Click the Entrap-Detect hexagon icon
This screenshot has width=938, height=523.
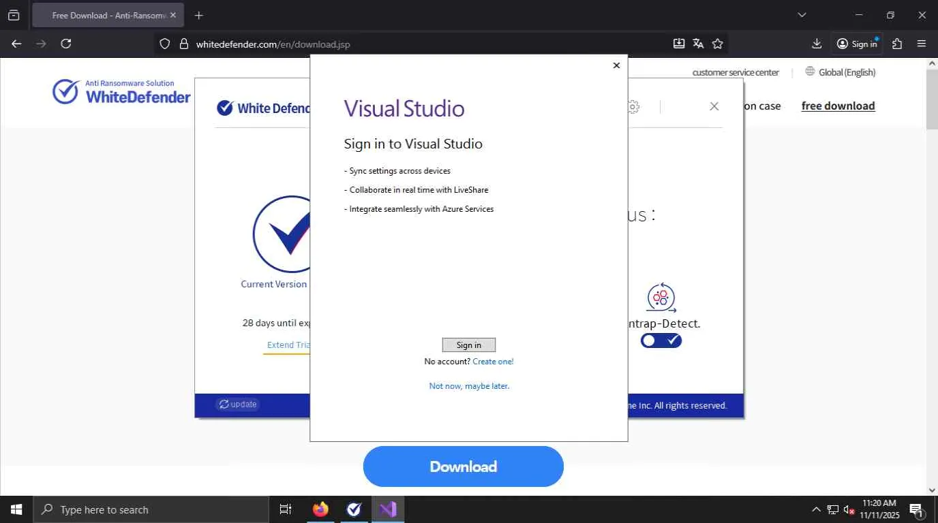661,298
